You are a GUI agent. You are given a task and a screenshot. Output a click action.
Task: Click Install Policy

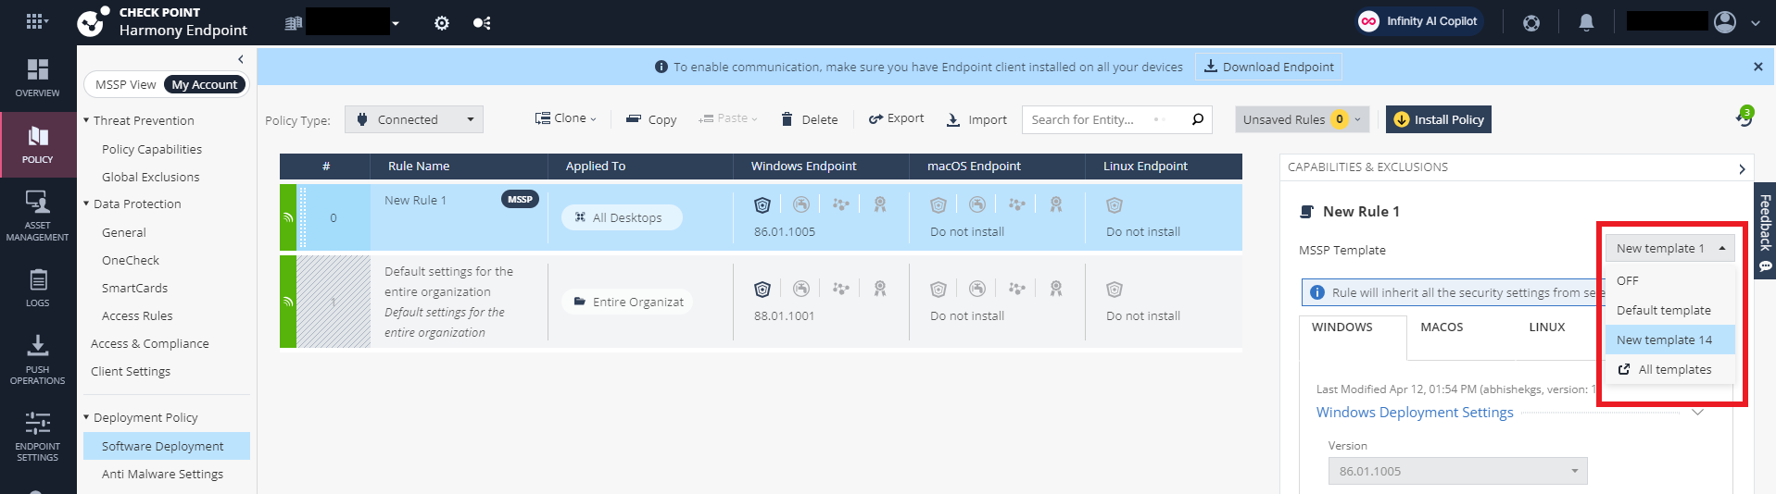click(1439, 119)
